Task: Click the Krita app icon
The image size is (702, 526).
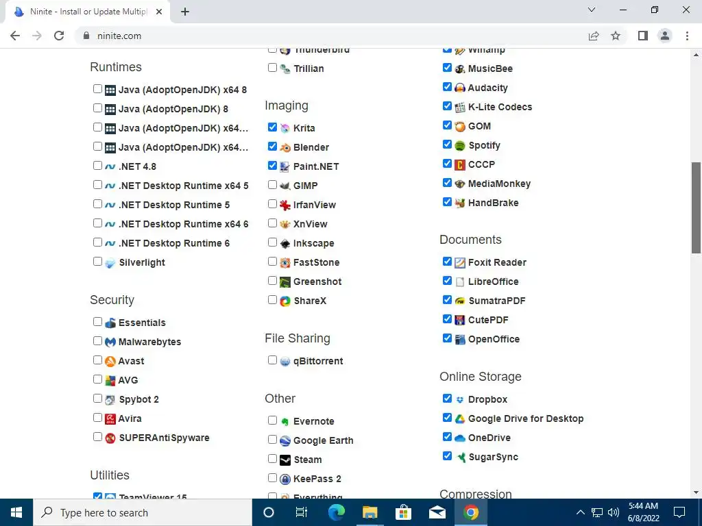Action: [x=285, y=128]
